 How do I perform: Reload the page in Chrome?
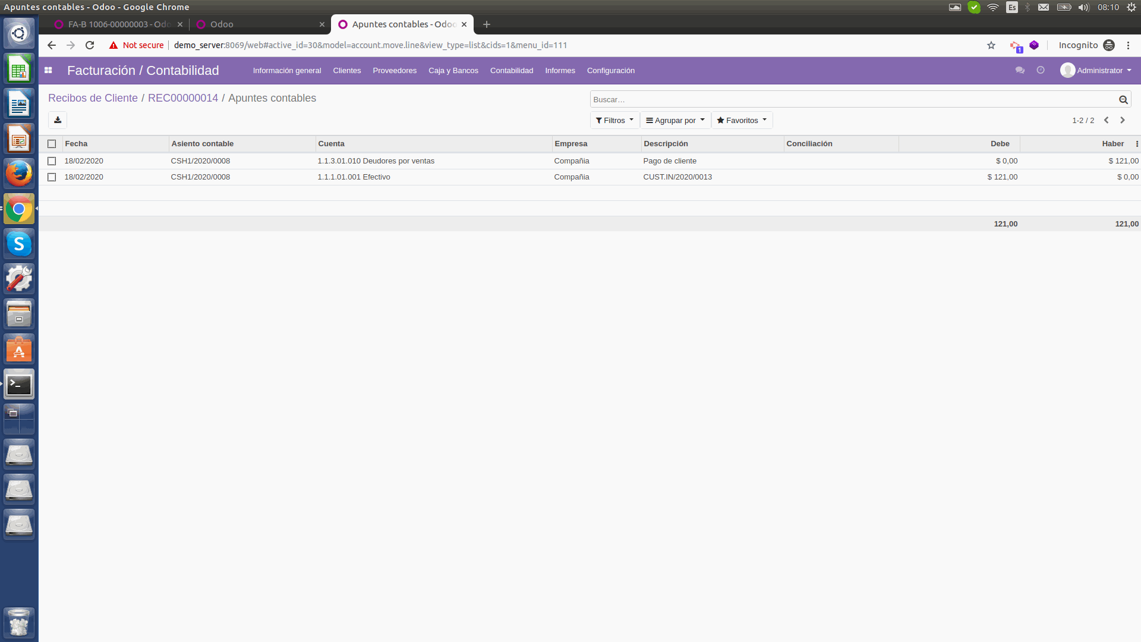coord(90,45)
